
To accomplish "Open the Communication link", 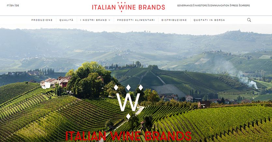I will point(219,6).
